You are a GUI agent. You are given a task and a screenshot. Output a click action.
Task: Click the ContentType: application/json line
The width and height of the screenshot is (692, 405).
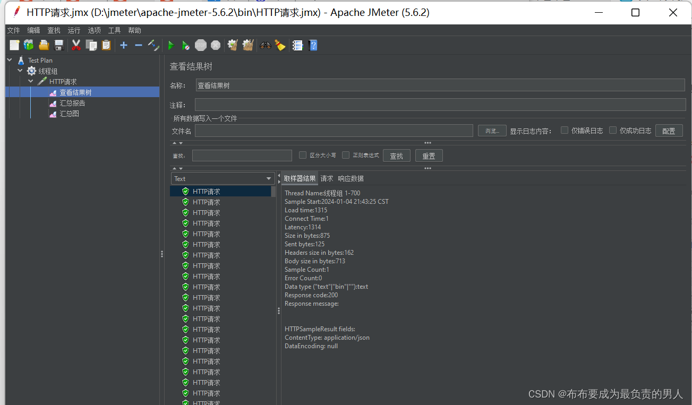point(327,338)
